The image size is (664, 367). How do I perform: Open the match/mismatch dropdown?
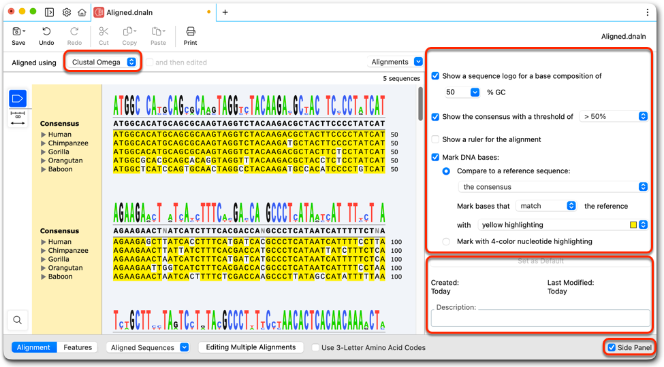click(546, 206)
